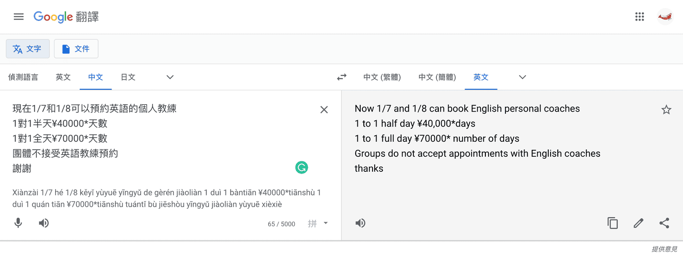Screen dimensions: 683x261
Task: Open input tools dropdown arrow
Action: [326, 223]
